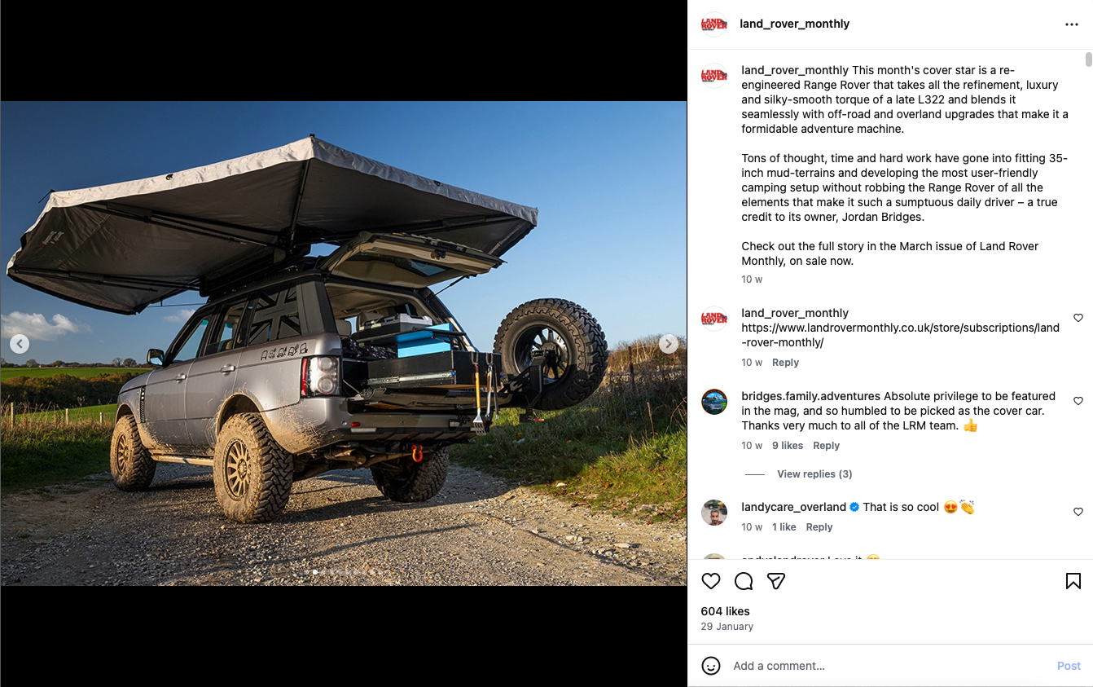1093x687 pixels.
Task: Open the land_rover_monthly profile in header
Action: (x=794, y=24)
